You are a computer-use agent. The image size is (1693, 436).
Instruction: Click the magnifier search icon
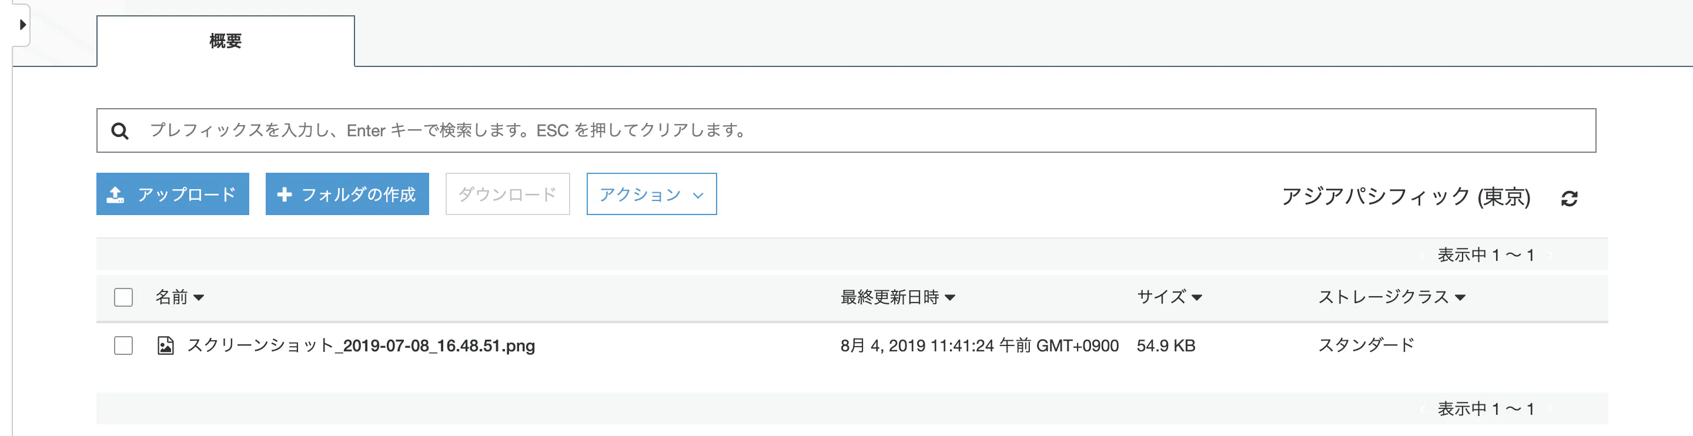pos(119,130)
